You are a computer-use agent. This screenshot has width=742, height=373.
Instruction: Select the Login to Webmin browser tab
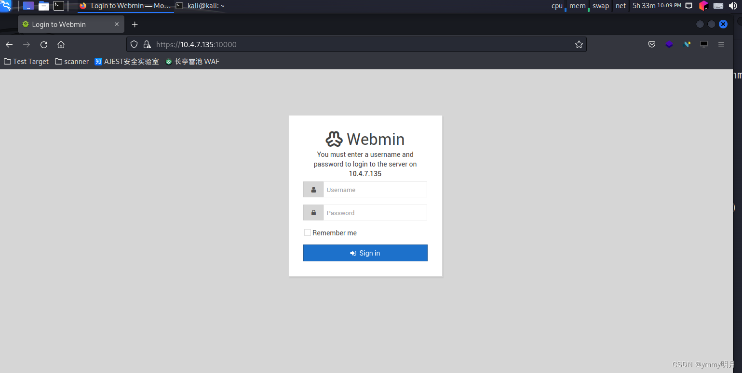click(x=70, y=24)
